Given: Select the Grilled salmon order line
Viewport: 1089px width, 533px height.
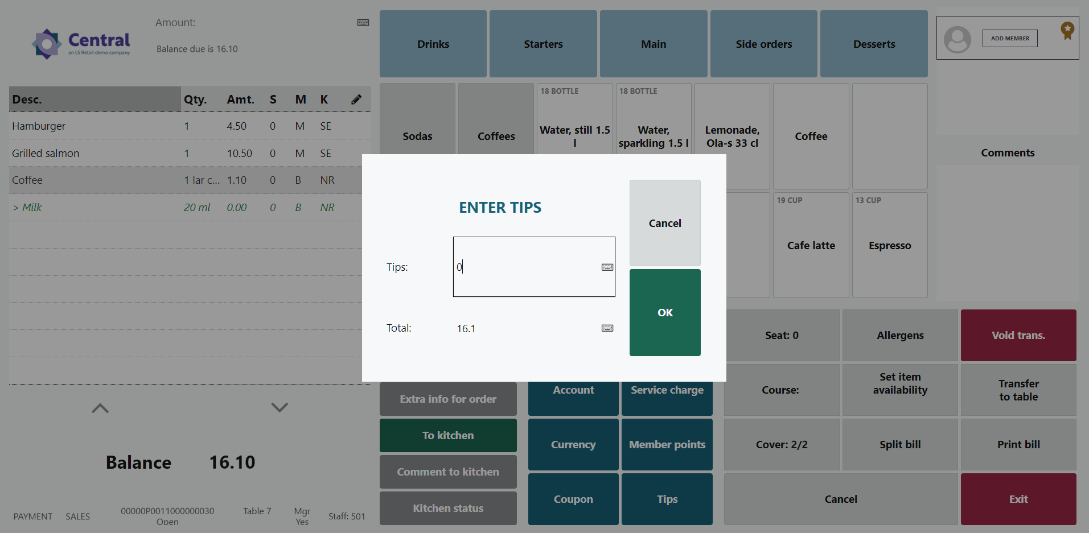Looking at the screenshot, I should tap(190, 153).
